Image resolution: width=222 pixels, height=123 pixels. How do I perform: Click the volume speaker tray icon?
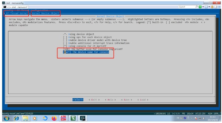[x=204, y=118]
